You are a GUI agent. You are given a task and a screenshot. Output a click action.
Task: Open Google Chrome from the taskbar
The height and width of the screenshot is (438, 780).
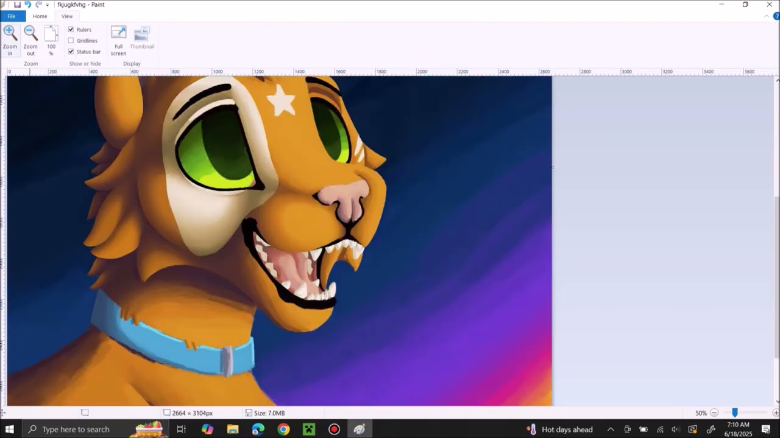pyautogui.click(x=283, y=429)
